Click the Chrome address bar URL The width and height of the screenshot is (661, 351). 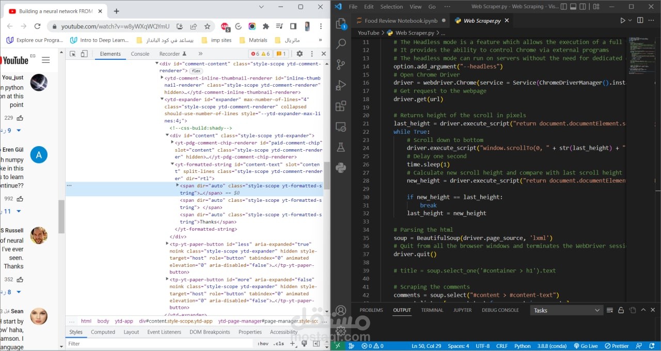click(x=115, y=26)
